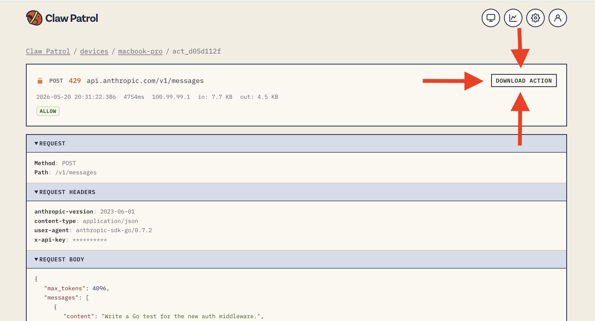Open the analytics chart icon

tap(513, 18)
